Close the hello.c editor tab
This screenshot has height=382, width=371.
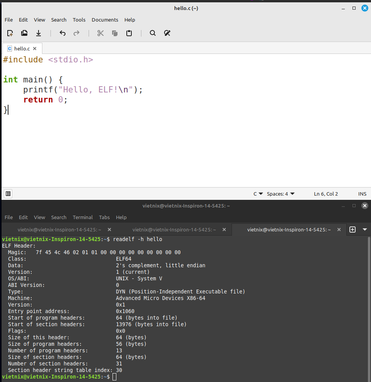coord(35,49)
